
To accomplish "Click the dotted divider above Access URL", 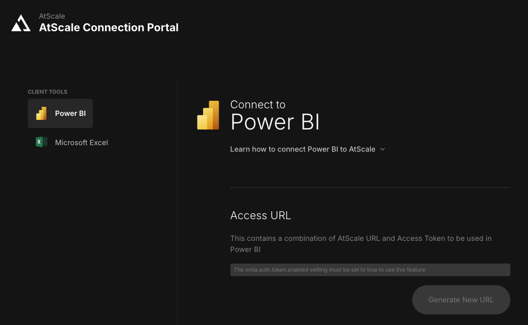I will [370, 187].
